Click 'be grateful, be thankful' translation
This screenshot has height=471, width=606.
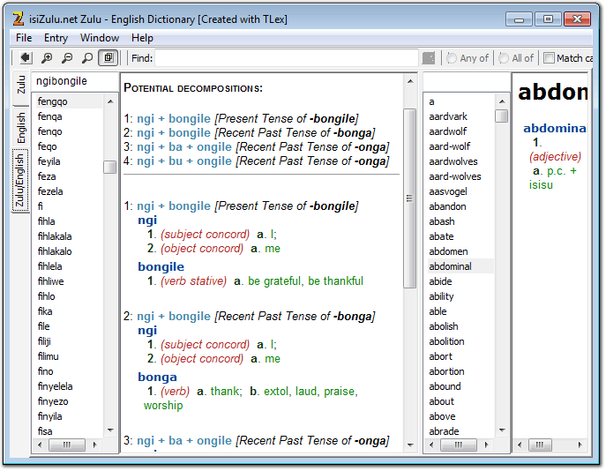(x=305, y=281)
